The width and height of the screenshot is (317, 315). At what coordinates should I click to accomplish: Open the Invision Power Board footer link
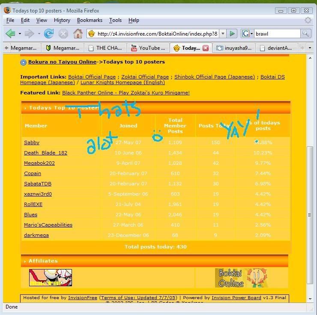pyautogui.click(x=236, y=297)
